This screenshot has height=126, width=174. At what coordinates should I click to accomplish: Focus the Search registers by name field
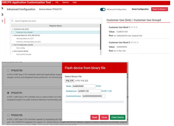[x=56, y=21]
